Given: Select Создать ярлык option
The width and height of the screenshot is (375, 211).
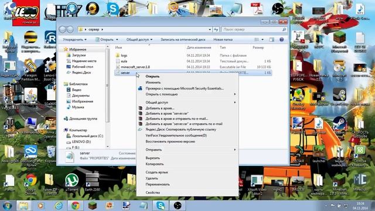Looking at the screenshot, I should (156, 172).
